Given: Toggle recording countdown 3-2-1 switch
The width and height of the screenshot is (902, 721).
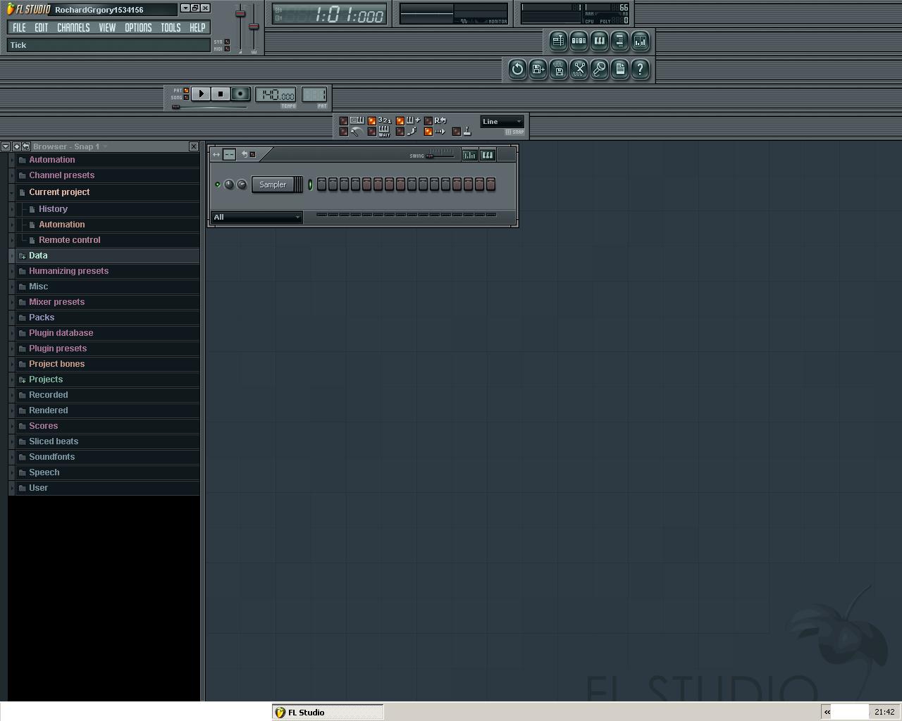Looking at the screenshot, I should (x=372, y=120).
